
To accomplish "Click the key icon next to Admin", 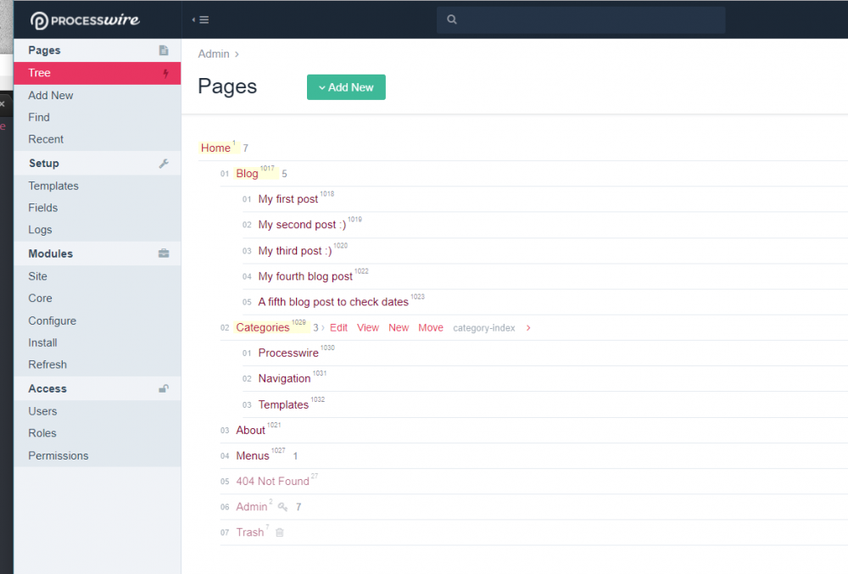I will click(282, 507).
